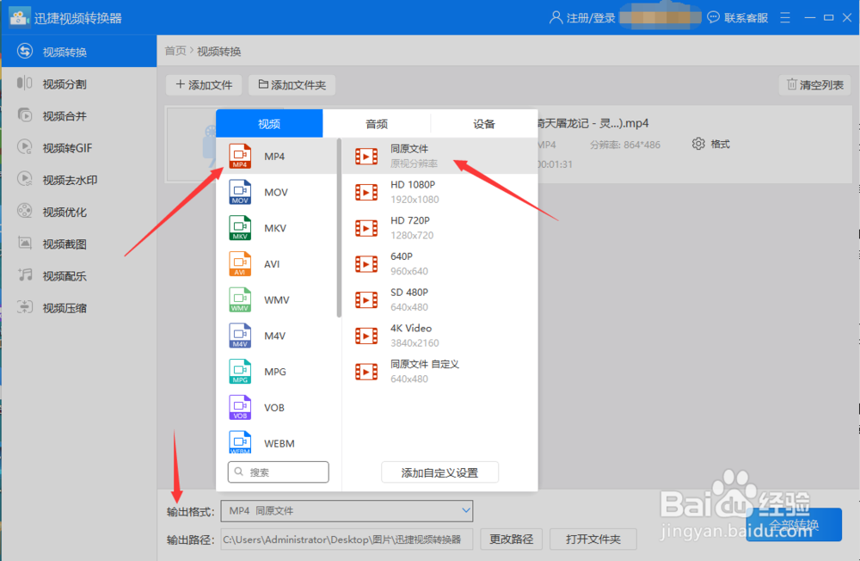
Task: Select the MKV format icon
Action: (x=240, y=228)
